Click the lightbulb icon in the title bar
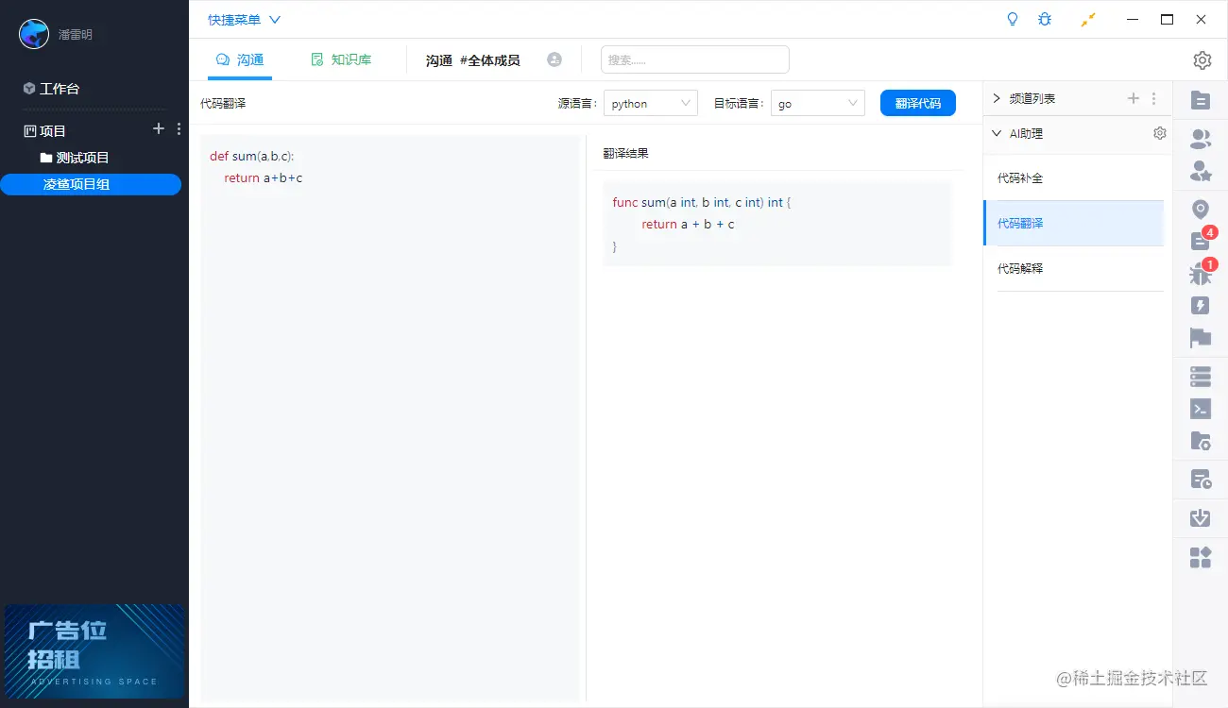This screenshot has width=1228, height=708. (1013, 19)
